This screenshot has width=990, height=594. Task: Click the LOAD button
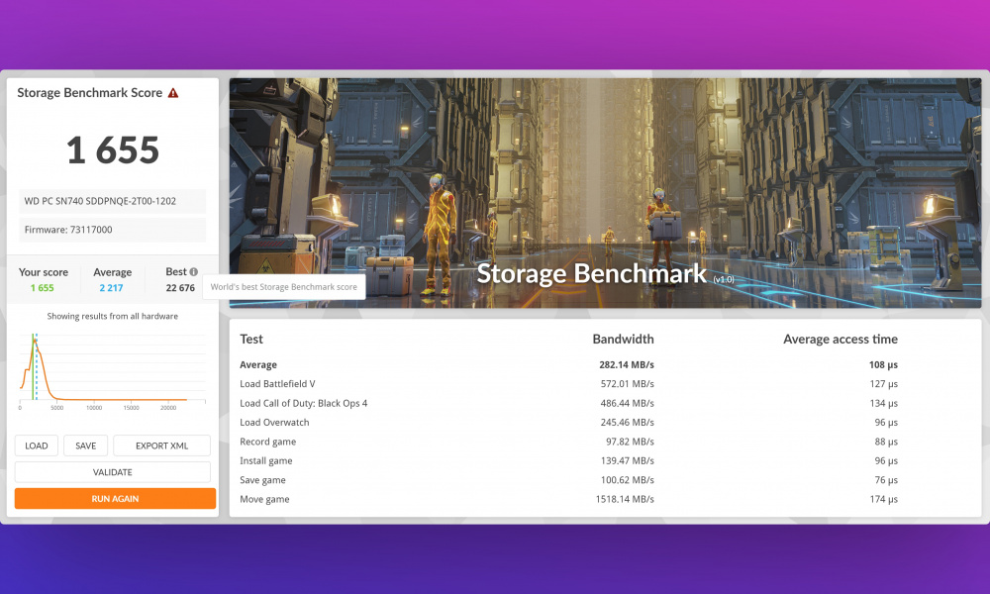click(36, 445)
